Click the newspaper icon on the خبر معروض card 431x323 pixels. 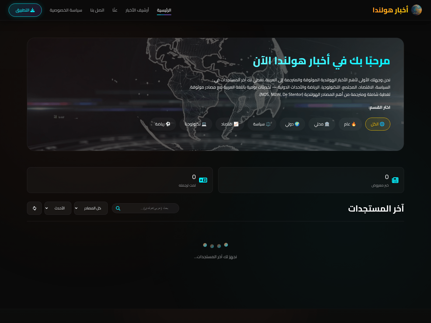[x=395, y=180]
